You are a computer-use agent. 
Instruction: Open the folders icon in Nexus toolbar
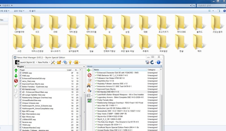tap(59, 62)
